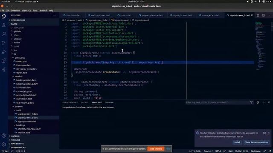The image size is (273, 153).
Task: Open the Selection menu
Action: 16,11
